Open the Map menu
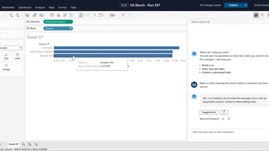Image resolution: width=269 pixels, height=151 pixels. (x=51, y=8)
